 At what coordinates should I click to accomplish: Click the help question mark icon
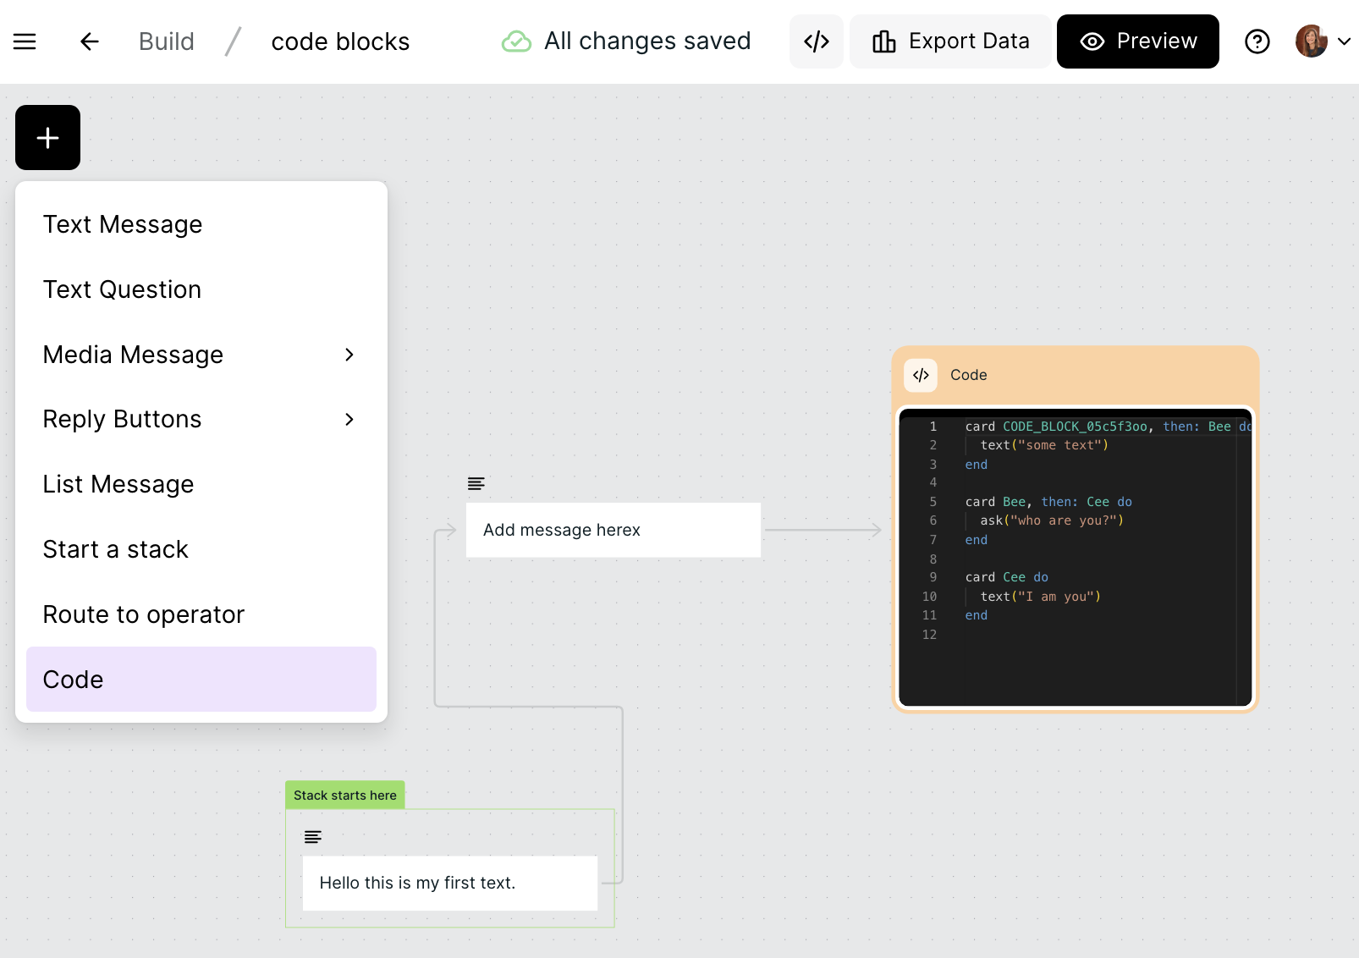pos(1257,41)
